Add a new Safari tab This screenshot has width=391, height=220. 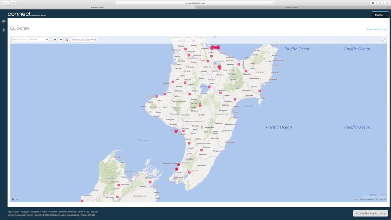389,7
